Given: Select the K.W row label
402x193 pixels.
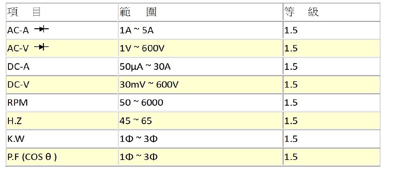Looking at the screenshot, I should 16,139.
